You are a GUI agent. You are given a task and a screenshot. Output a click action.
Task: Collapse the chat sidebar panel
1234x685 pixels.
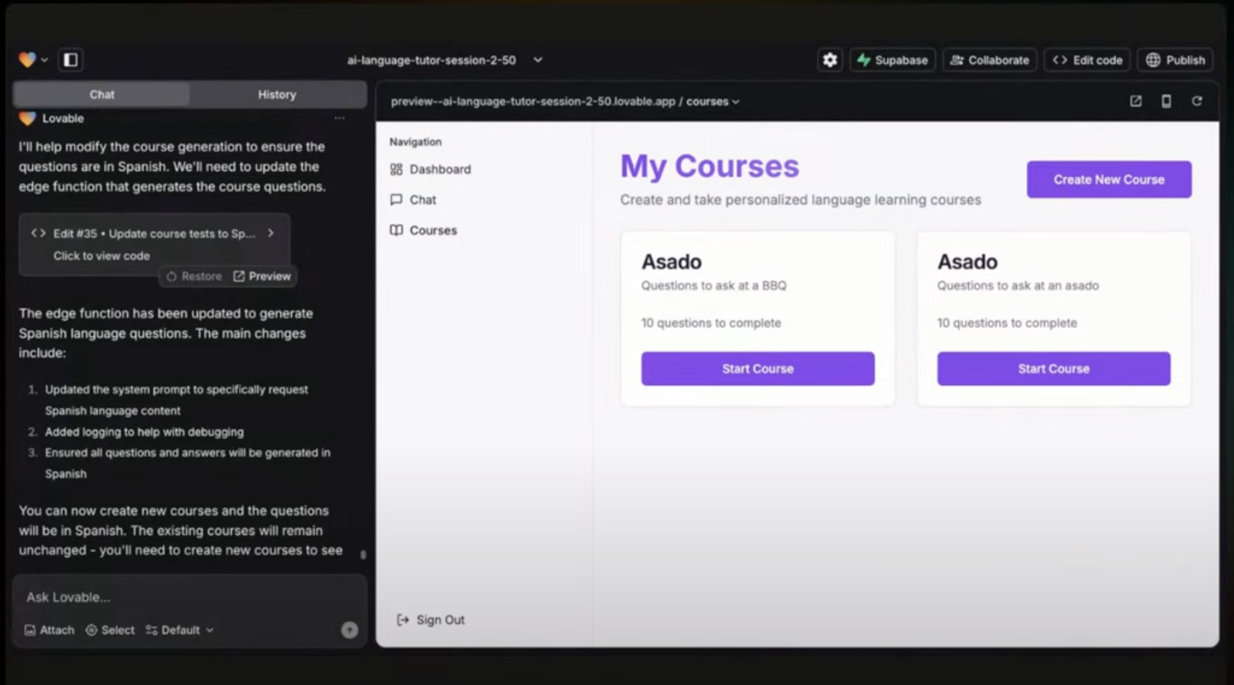[x=70, y=59]
